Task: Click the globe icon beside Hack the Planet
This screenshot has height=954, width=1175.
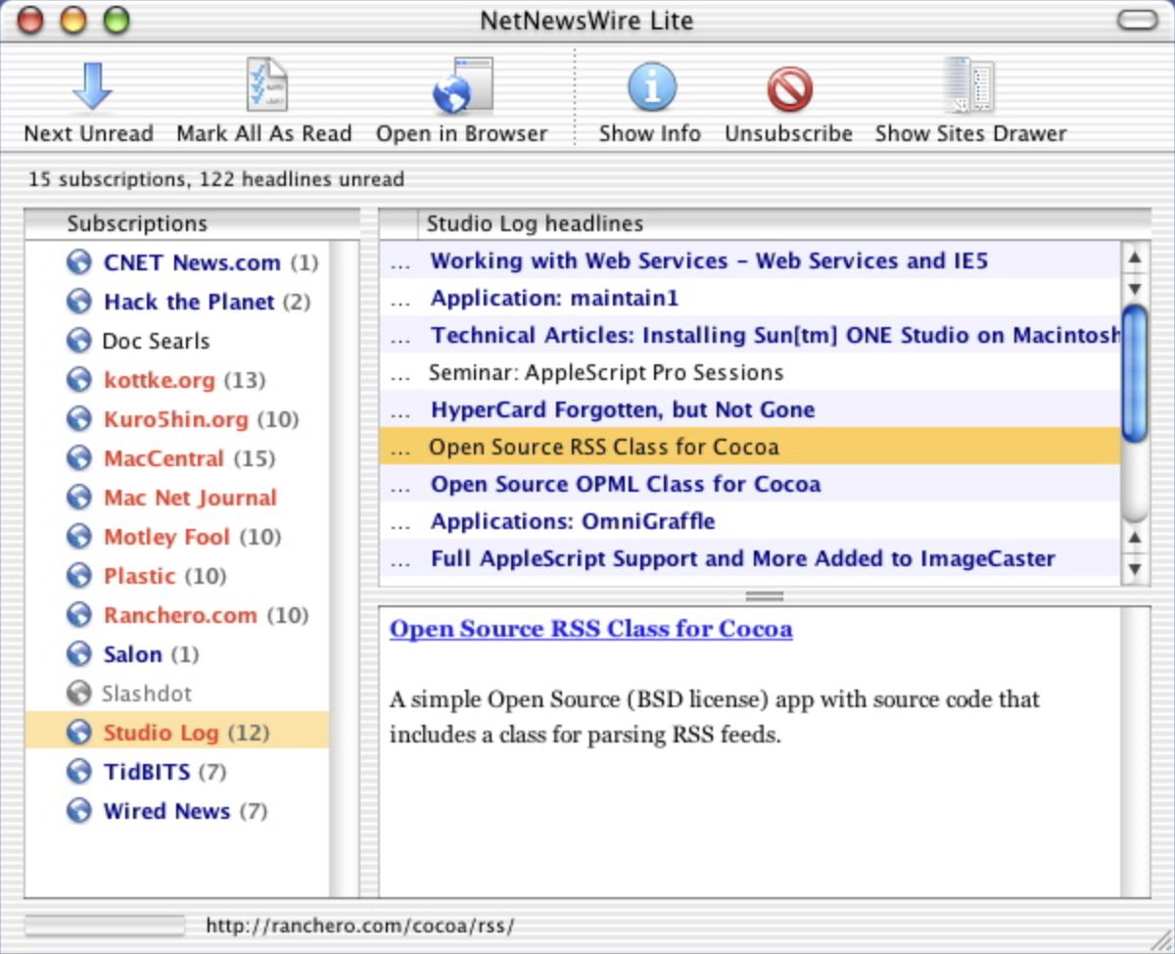Action: [x=78, y=302]
